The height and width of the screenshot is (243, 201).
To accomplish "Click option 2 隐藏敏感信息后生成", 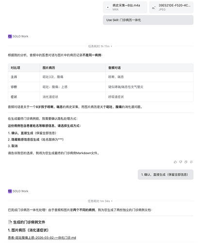I will (x=36, y=139).
